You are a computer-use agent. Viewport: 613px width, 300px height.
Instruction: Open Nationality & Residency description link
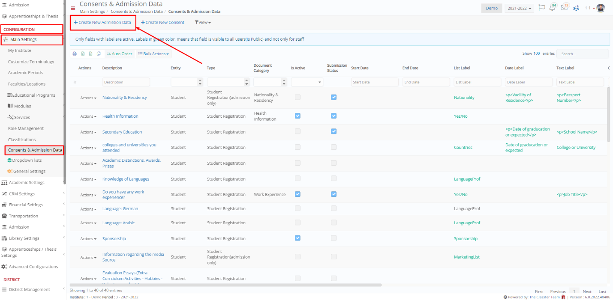(125, 98)
